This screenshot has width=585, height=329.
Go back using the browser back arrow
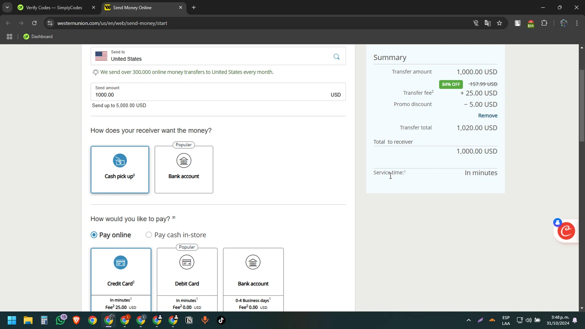pos(8,23)
